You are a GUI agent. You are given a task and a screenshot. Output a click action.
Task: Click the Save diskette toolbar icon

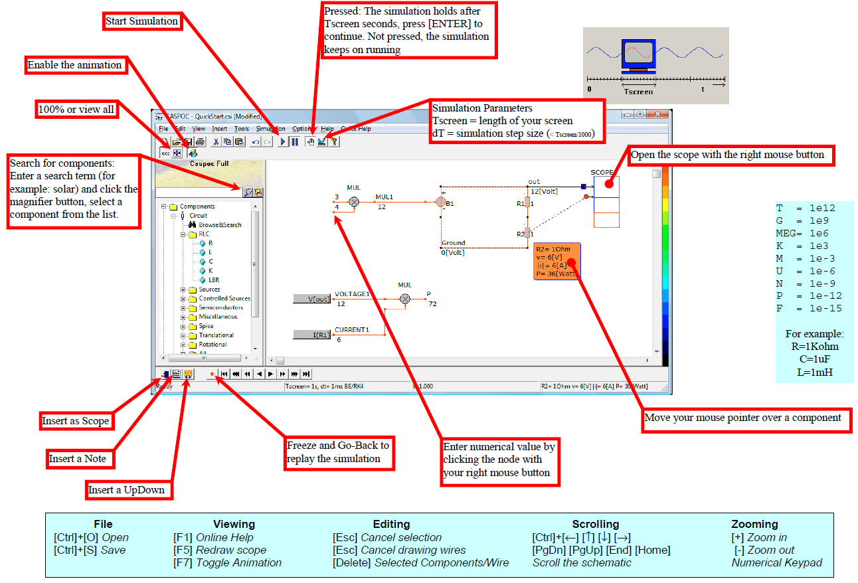188,141
